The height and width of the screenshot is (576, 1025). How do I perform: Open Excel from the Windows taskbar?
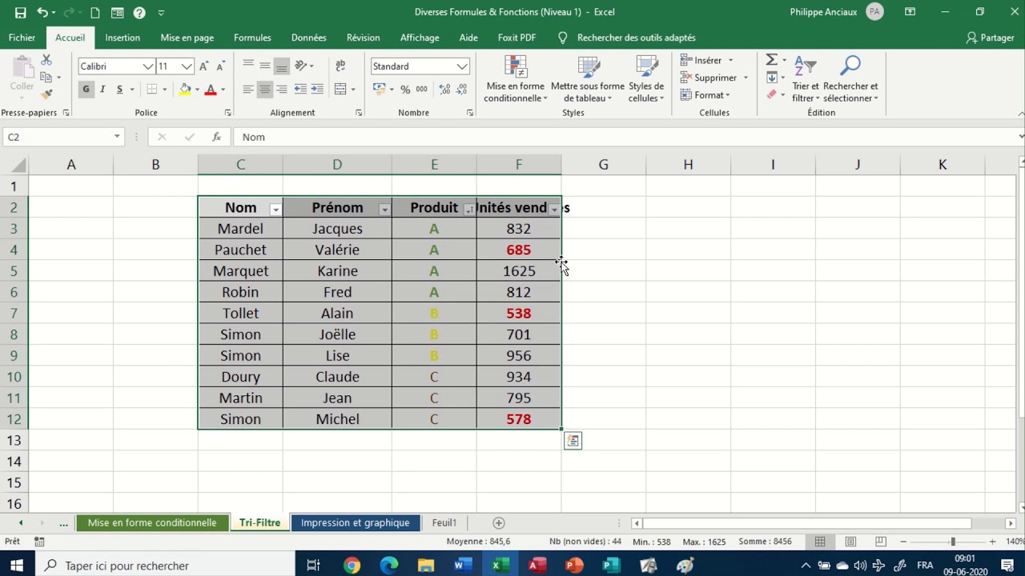[500, 566]
